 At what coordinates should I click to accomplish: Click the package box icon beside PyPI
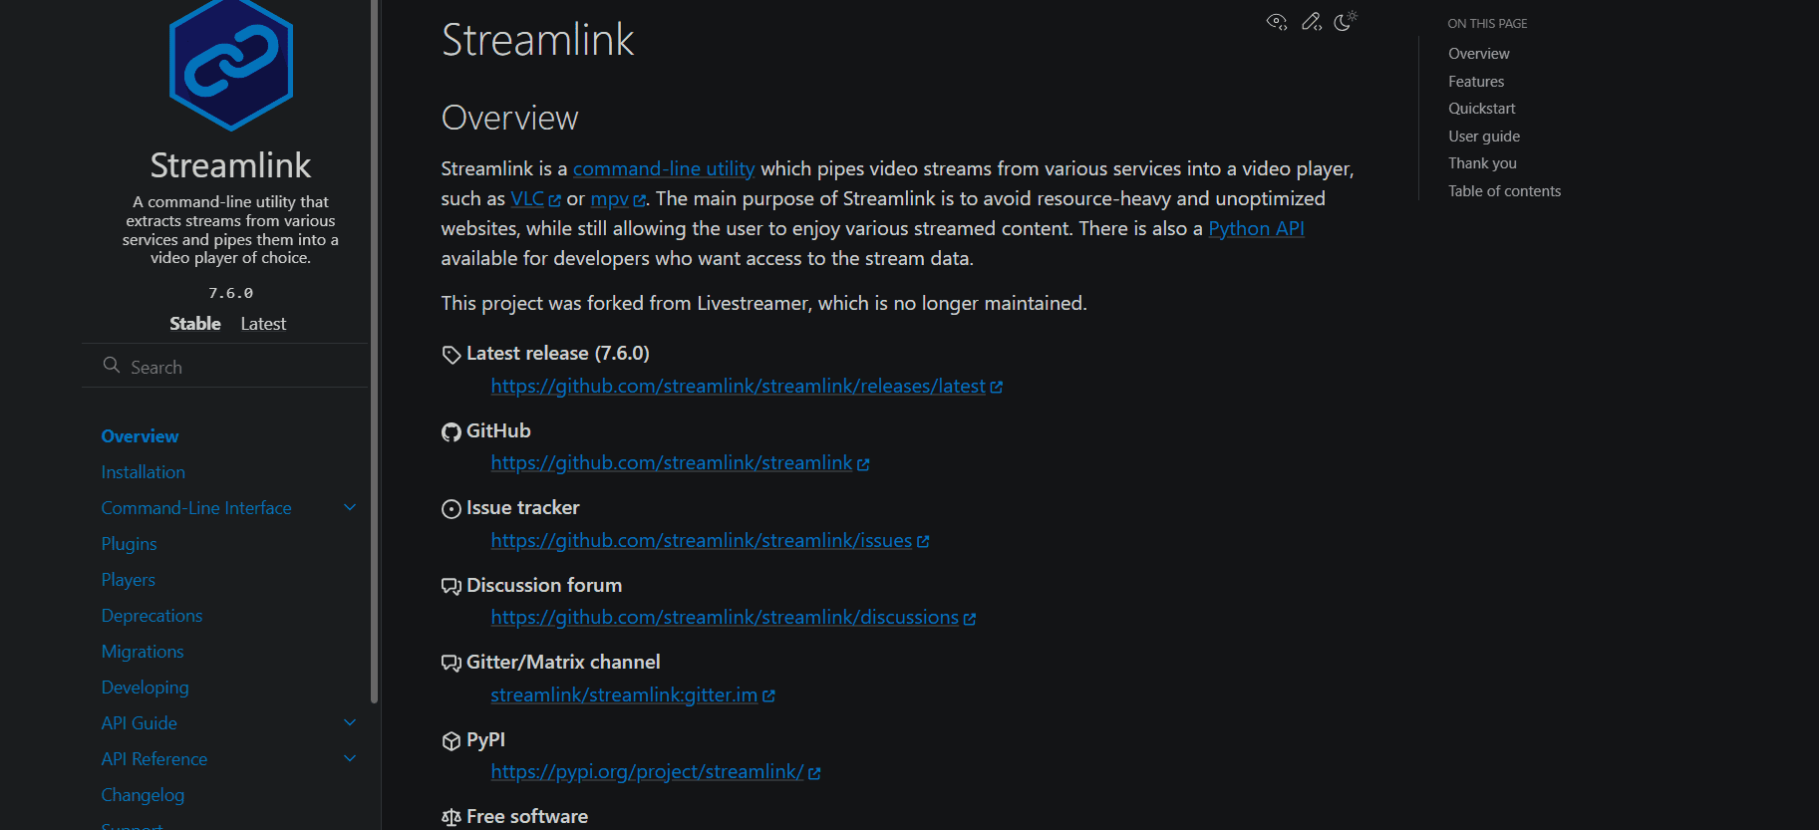click(x=452, y=740)
